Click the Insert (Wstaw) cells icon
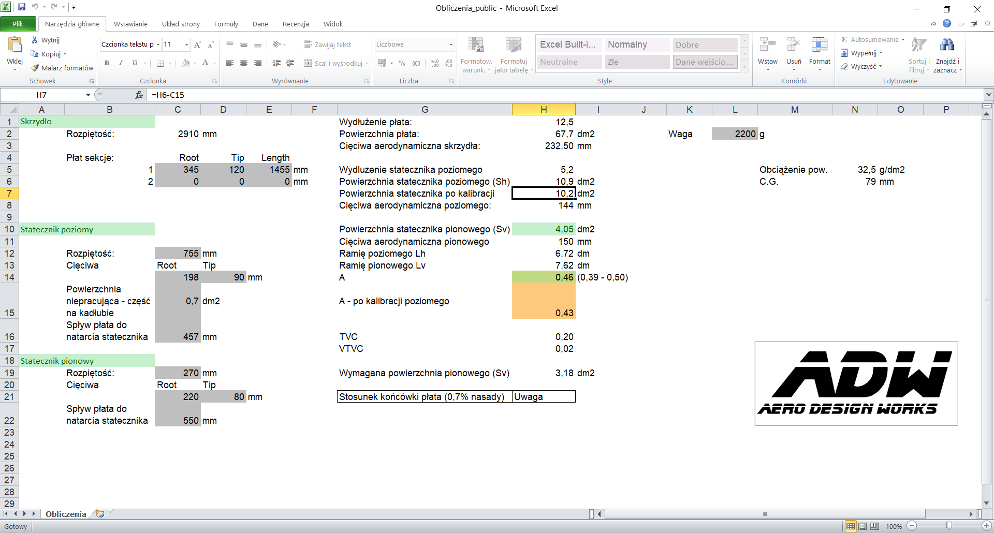The height and width of the screenshot is (533, 994). 767,46
